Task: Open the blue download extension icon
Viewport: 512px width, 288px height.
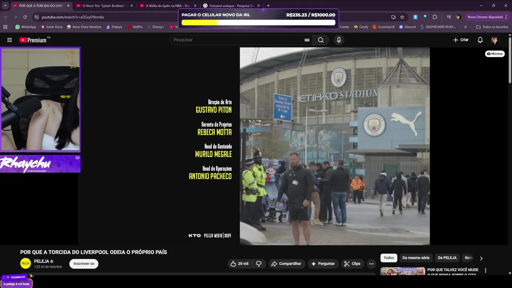Action: click(415, 17)
